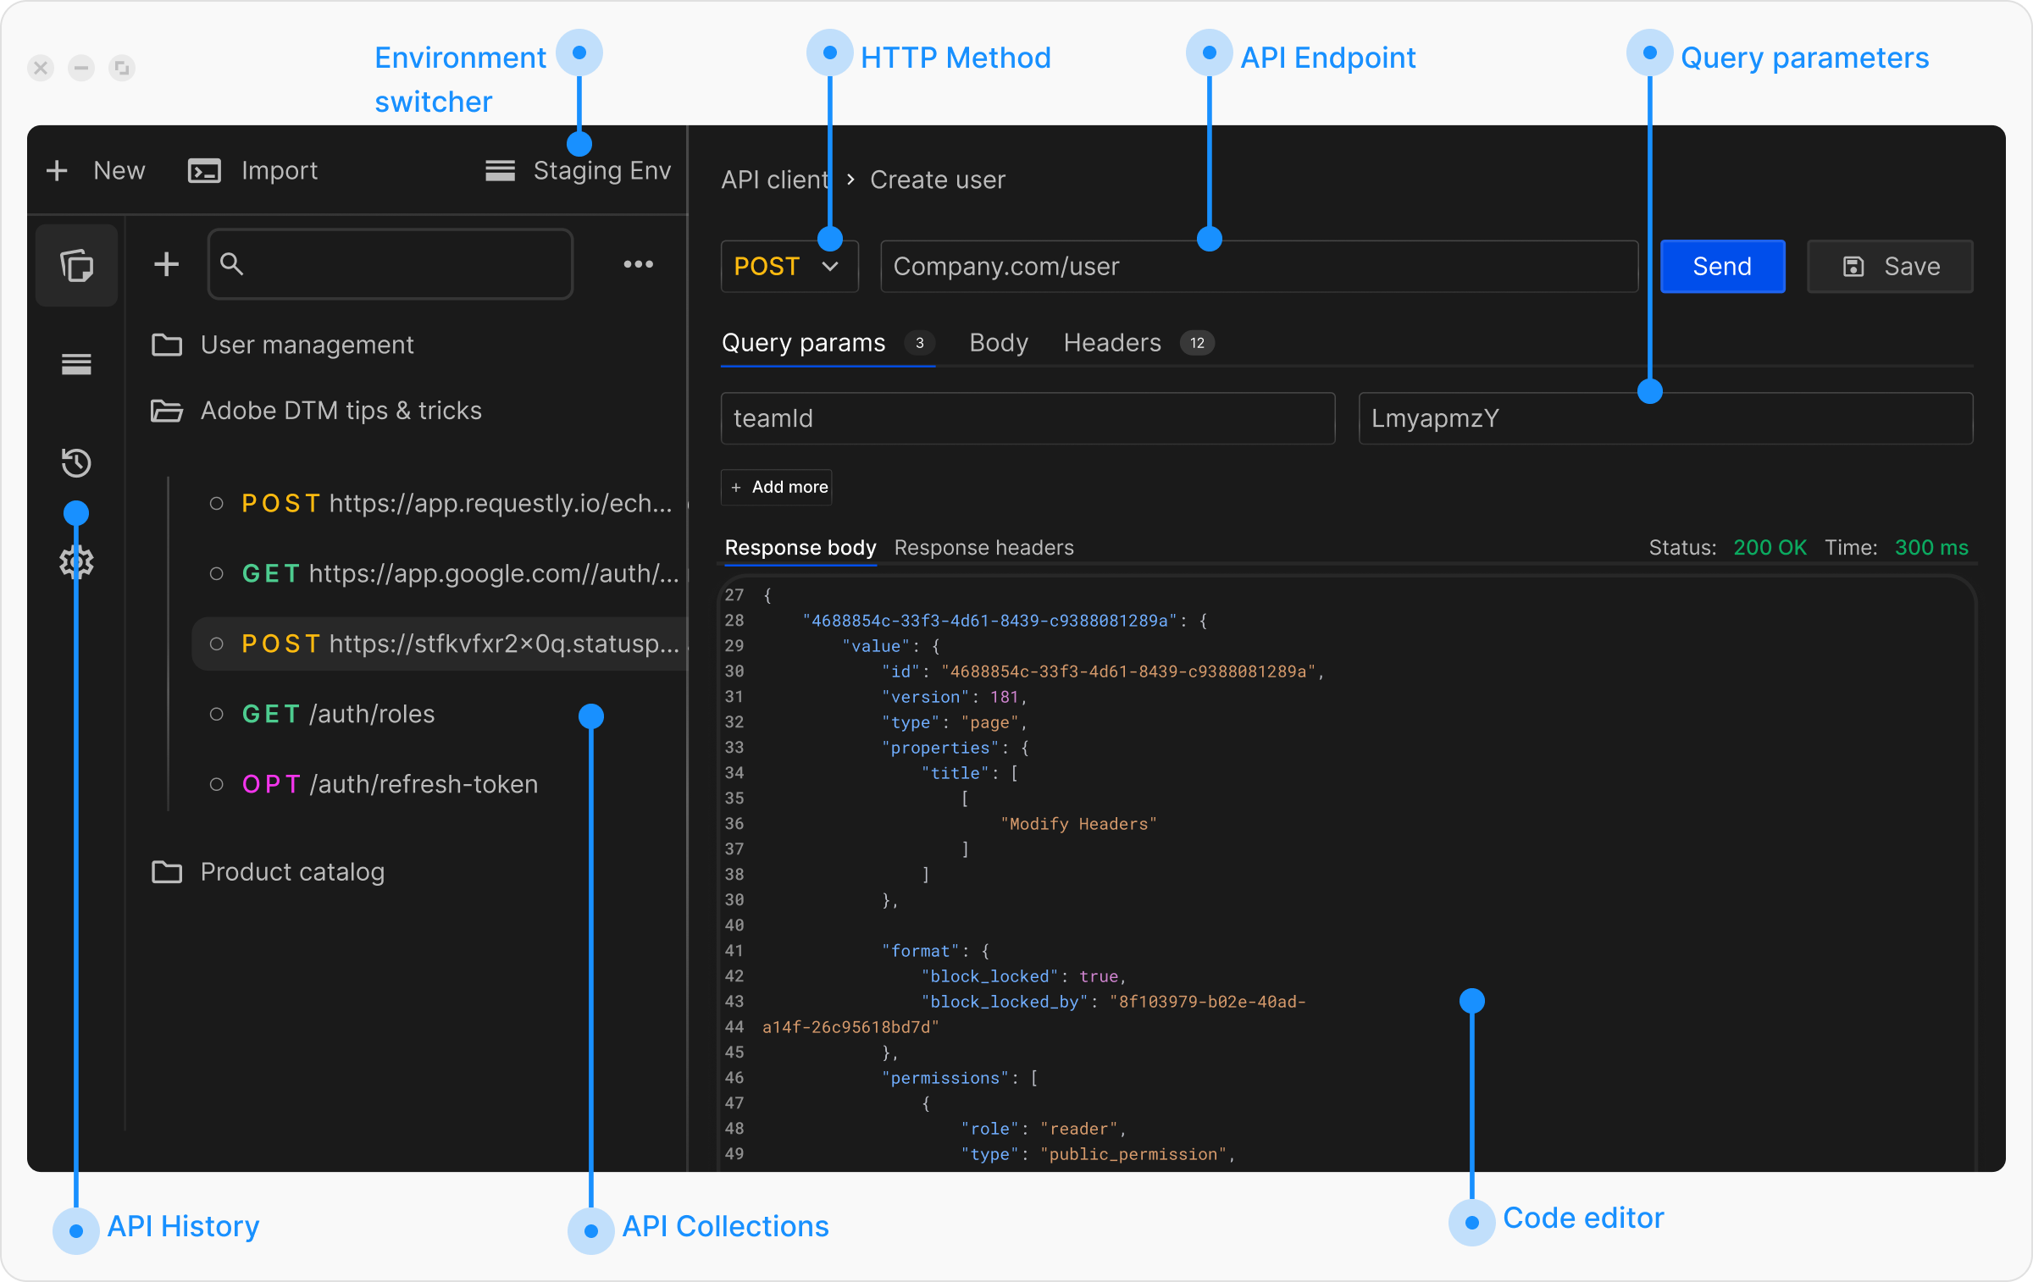Click the Import terminal icon
Screen dimensions: 2033x1282
(202, 170)
